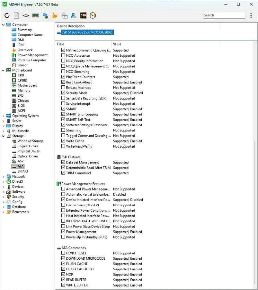This screenshot has height=290, width=258.
Task: Expand the Server tree node
Action: tap(3, 121)
